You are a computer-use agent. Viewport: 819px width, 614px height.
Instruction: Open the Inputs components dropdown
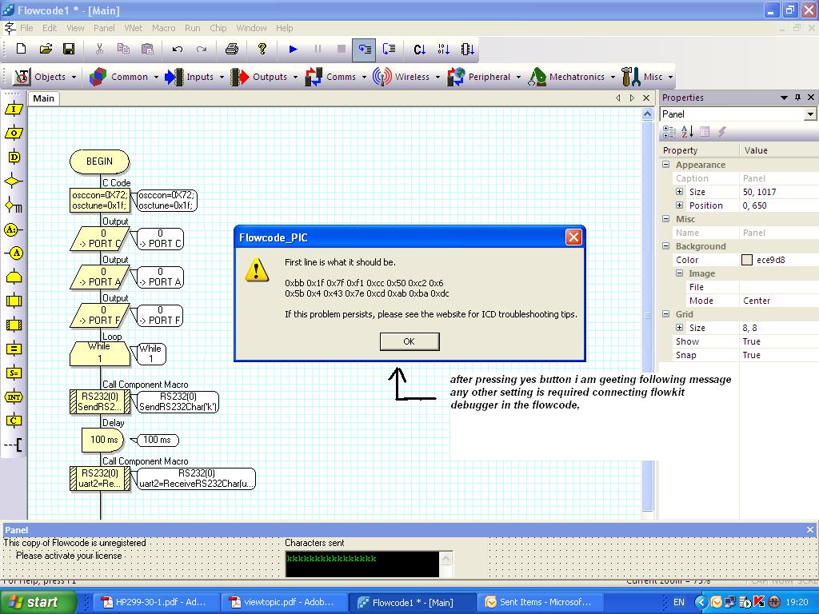tap(194, 77)
